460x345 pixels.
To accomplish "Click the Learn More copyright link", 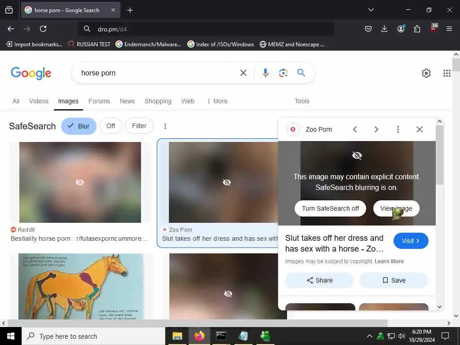I will tap(389, 261).
